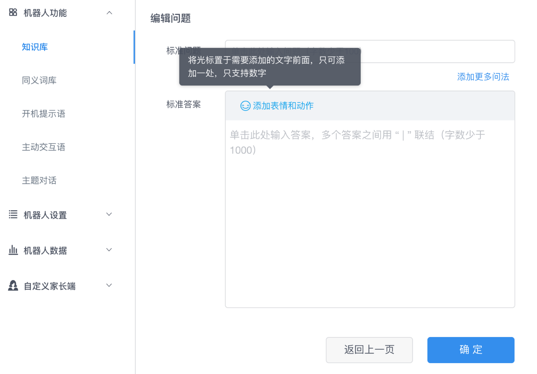Open the 知识库 page
This screenshot has height=374, width=537.
[x=35, y=47]
